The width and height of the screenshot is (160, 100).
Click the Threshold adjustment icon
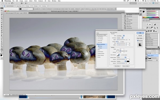(x=151, y=31)
